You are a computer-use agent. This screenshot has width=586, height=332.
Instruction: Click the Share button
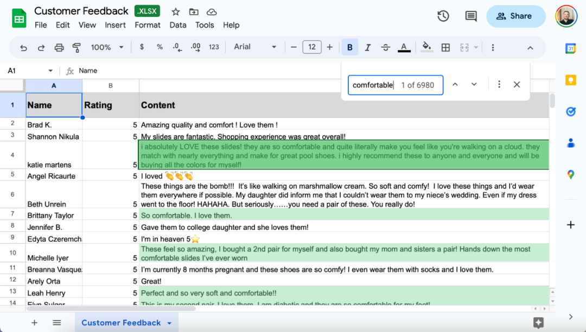pos(516,16)
